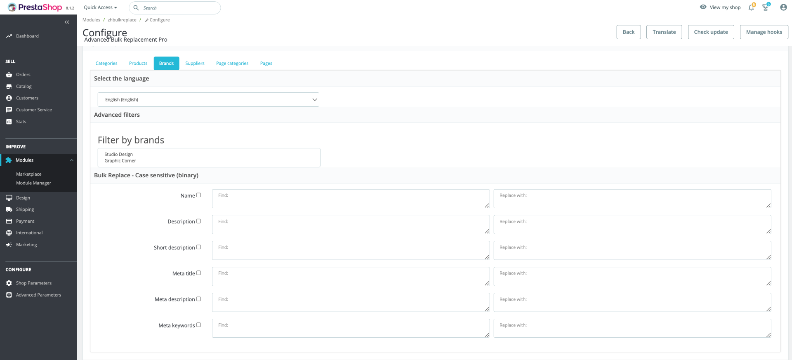792x360 pixels.
Task: Switch to the Suppliers tab
Action: [195, 64]
